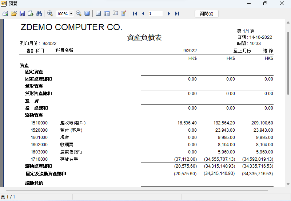The height and width of the screenshot is (201, 291).
Task: Click the 關閉(X) close preview button
Action: click(206, 14)
